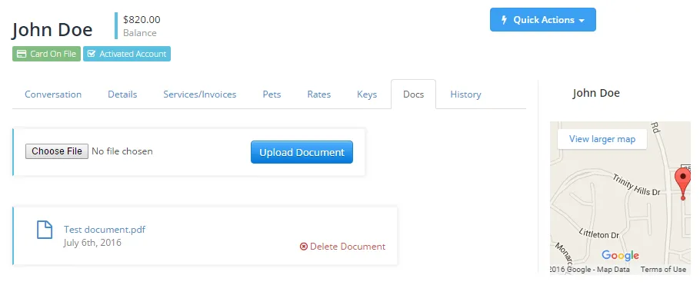
Task: Go to the Services/Invoices tab
Action: (x=199, y=94)
